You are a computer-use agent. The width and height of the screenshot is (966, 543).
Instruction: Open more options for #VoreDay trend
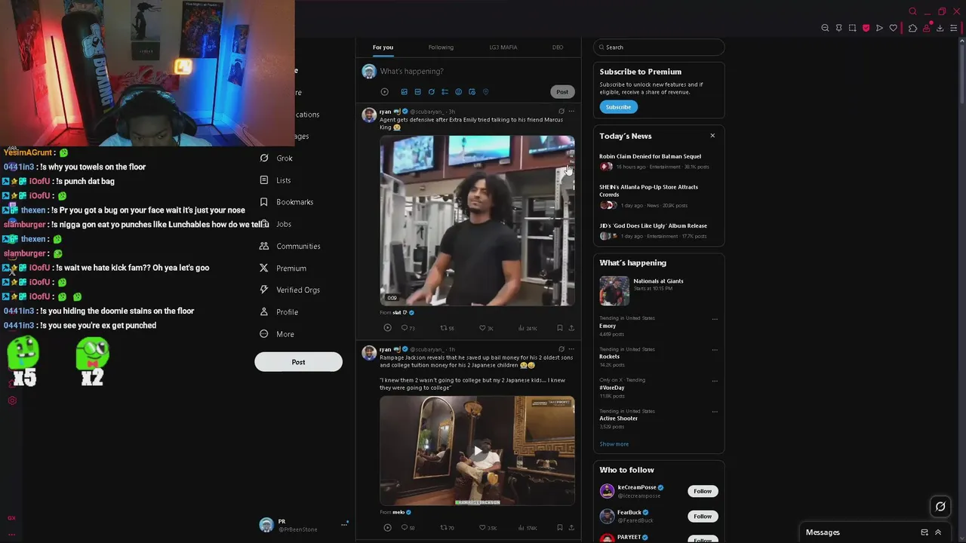(715, 381)
